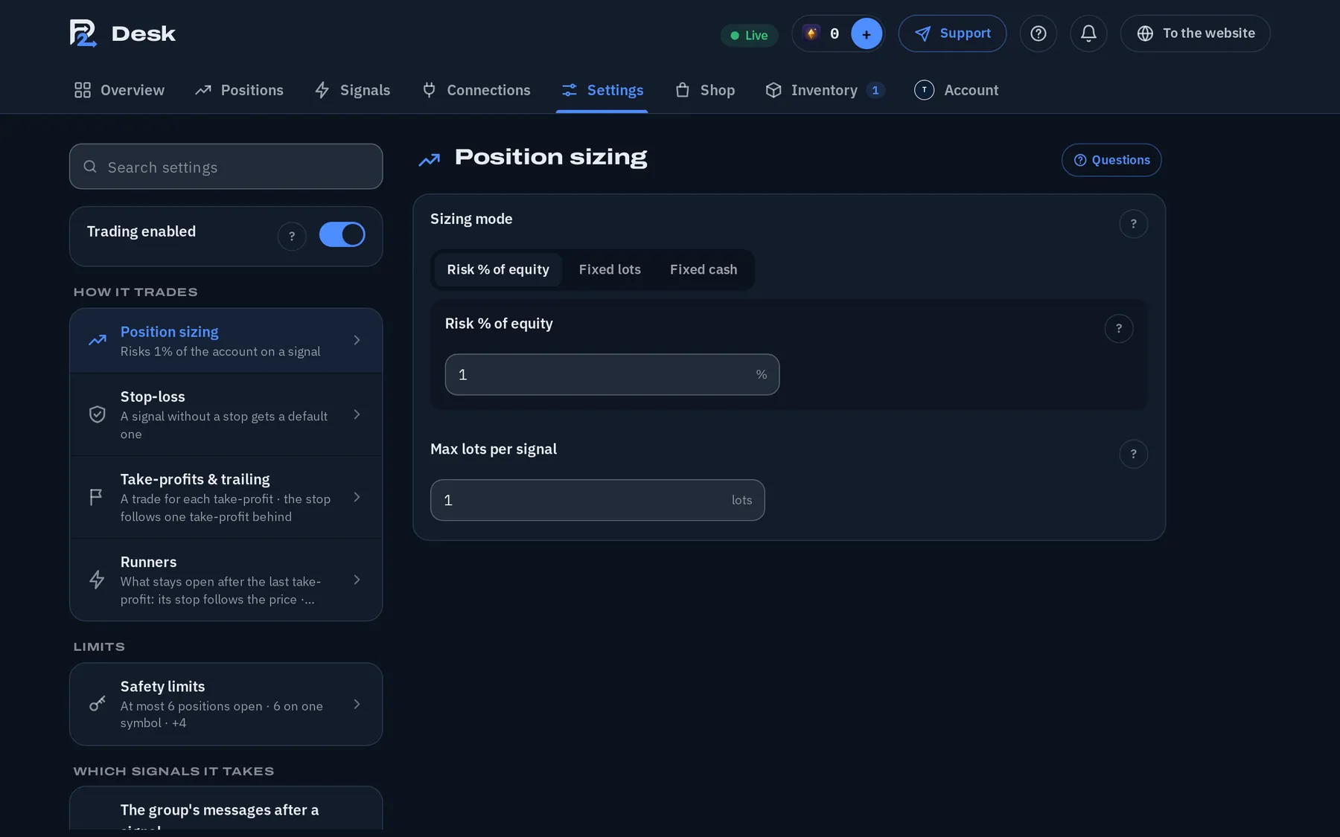Click the Safety limits key icon
Viewport: 1340px width, 837px height.
click(x=97, y=704)
